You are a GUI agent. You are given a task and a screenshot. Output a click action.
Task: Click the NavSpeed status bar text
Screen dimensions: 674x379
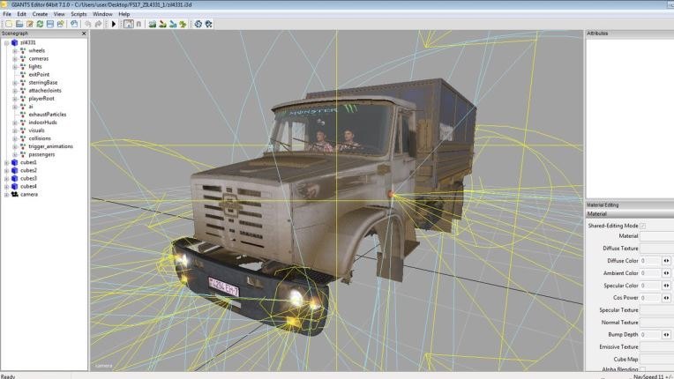pos(654,376)
